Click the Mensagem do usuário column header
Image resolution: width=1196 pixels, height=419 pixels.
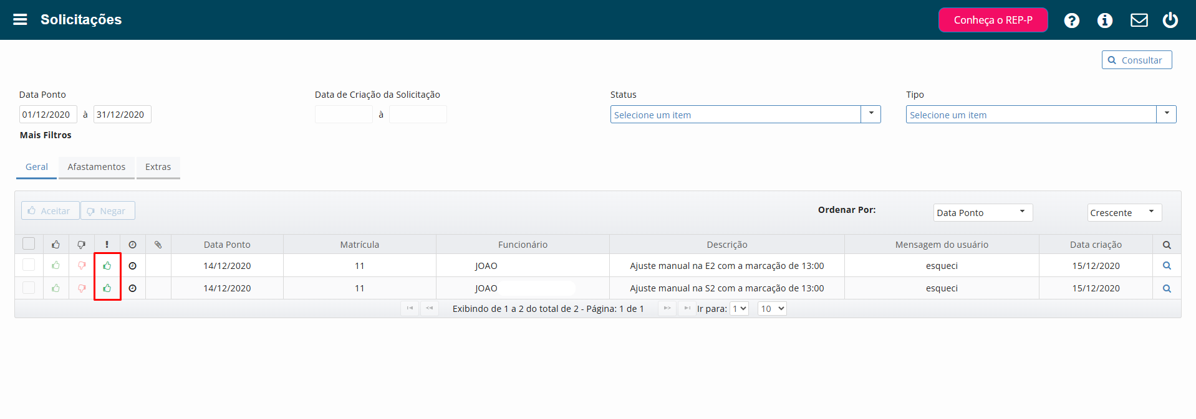click(942, 245)
